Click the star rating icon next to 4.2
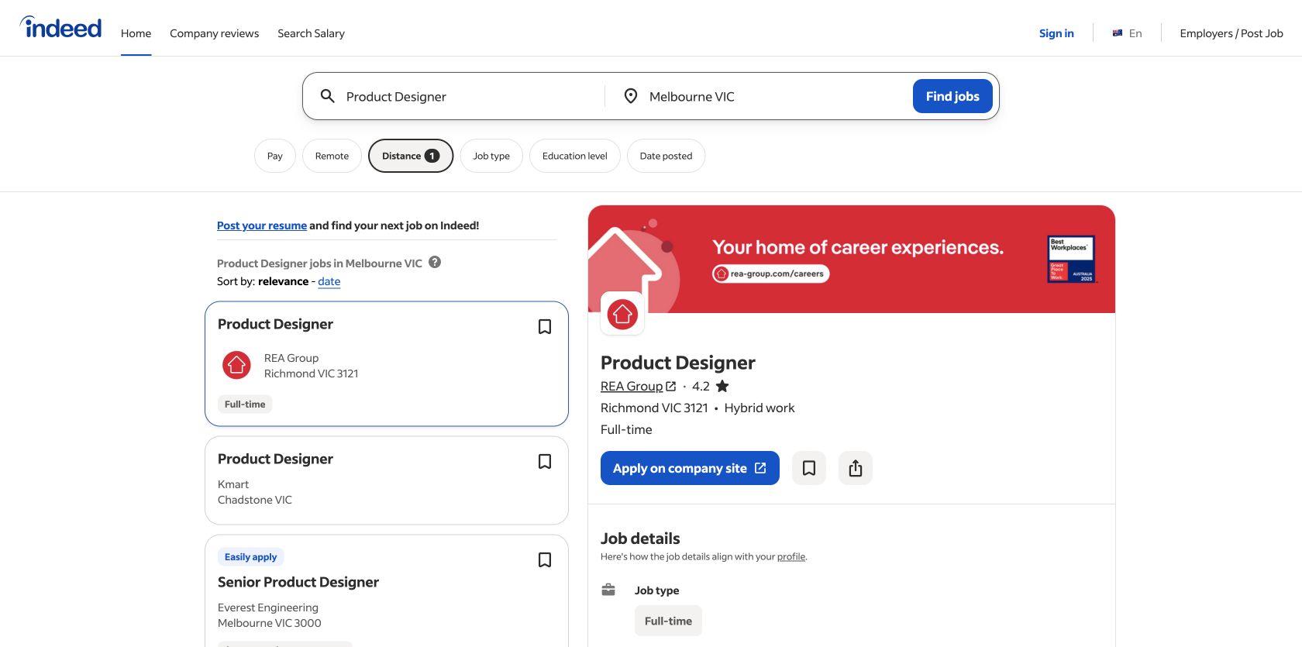This screenshot has width=1302, height=647. point(722,386)
